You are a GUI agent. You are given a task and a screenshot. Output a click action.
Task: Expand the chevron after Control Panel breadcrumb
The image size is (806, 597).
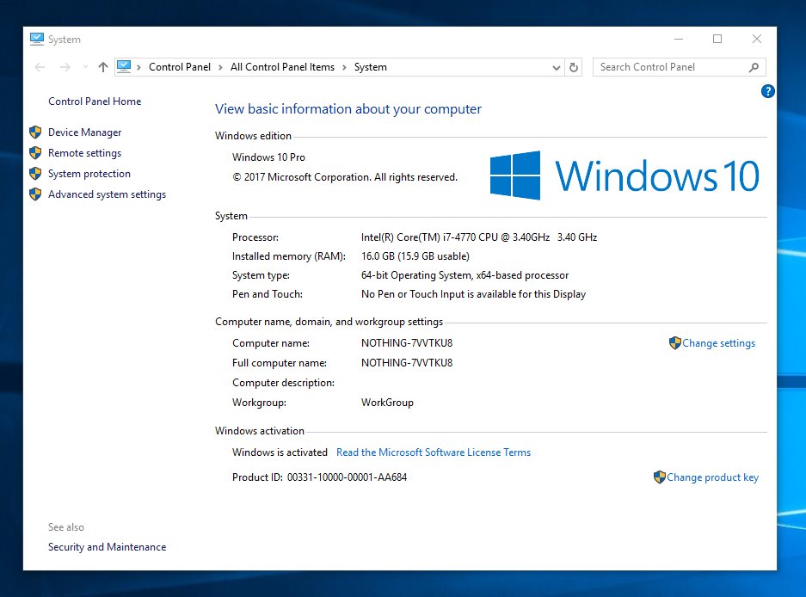[221, 67]
